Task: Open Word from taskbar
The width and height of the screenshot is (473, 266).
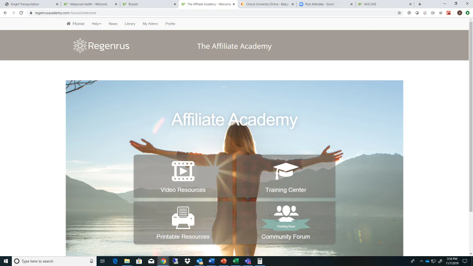Action: [x=211, y=261]
